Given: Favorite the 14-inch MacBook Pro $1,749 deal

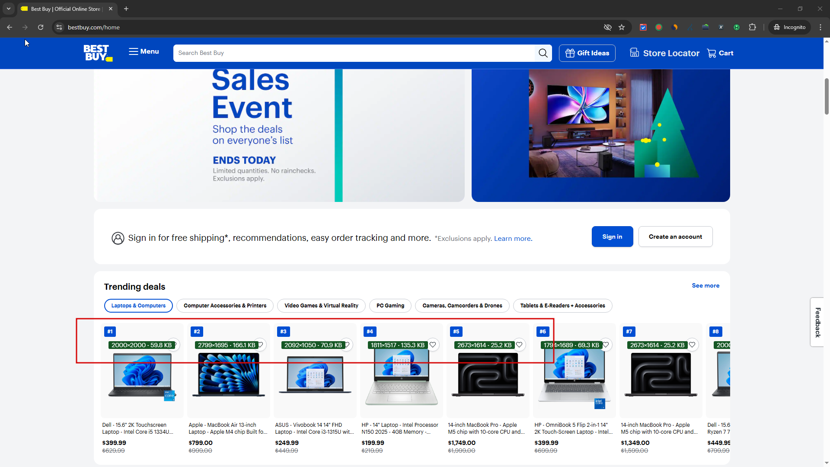Looking at the screenshot, I should pos(519,345).
